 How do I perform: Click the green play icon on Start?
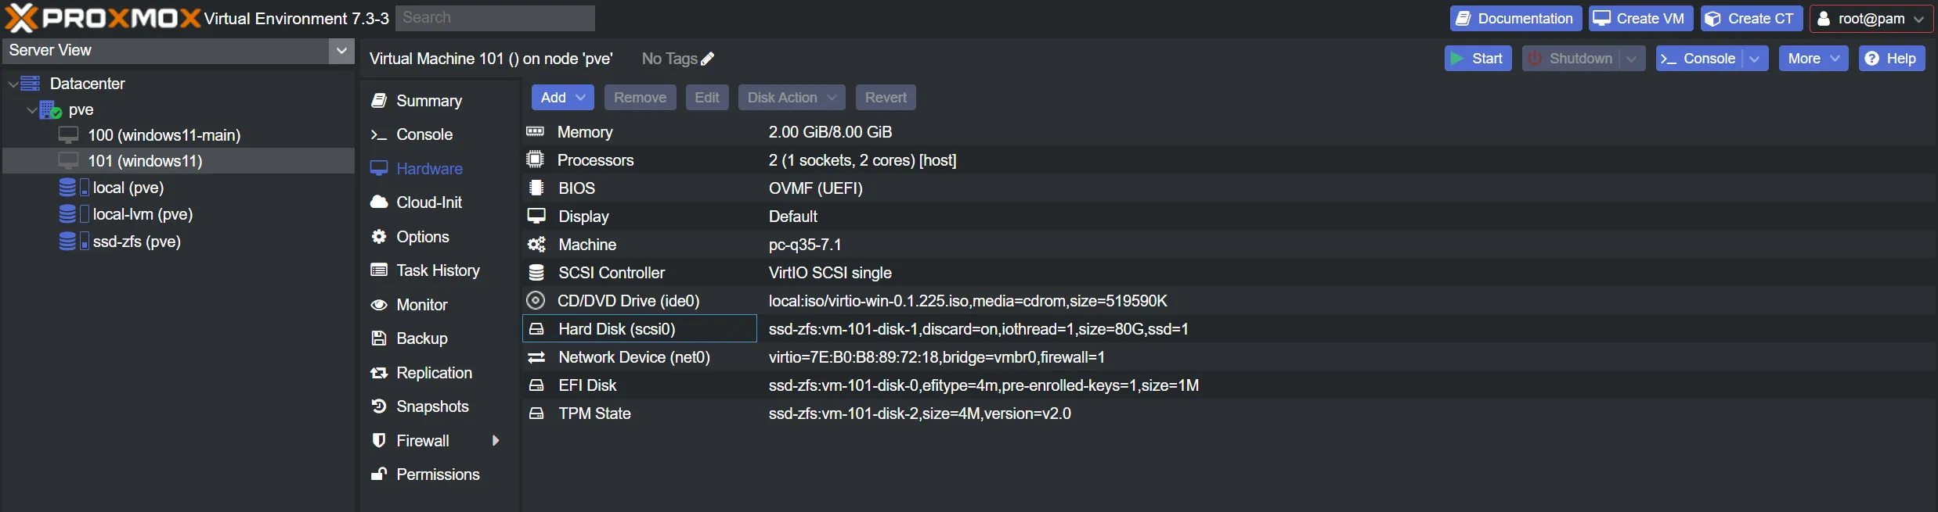click(1457, 59)
